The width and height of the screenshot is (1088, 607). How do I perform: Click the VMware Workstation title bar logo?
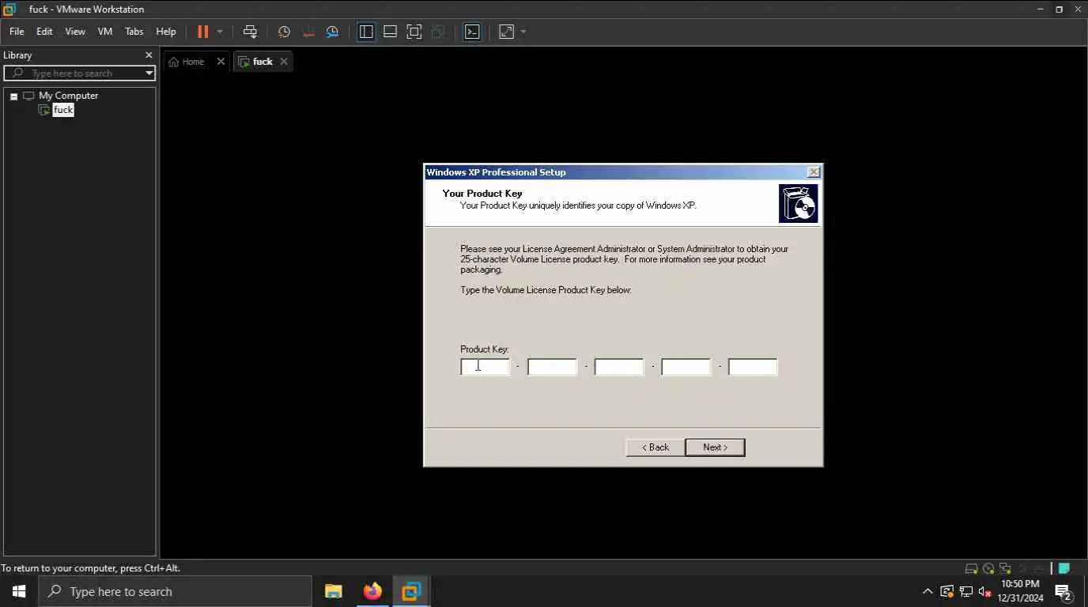point(9,9)
